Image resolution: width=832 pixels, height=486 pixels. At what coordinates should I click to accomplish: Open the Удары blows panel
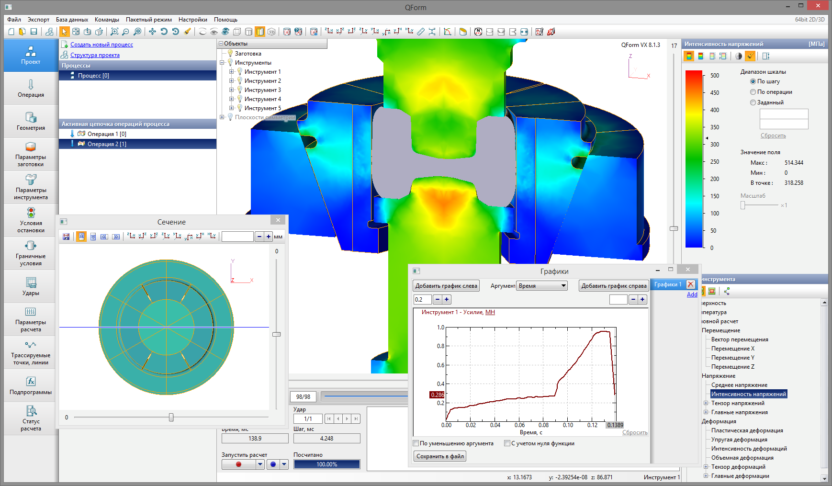click(x=31, y=286)
